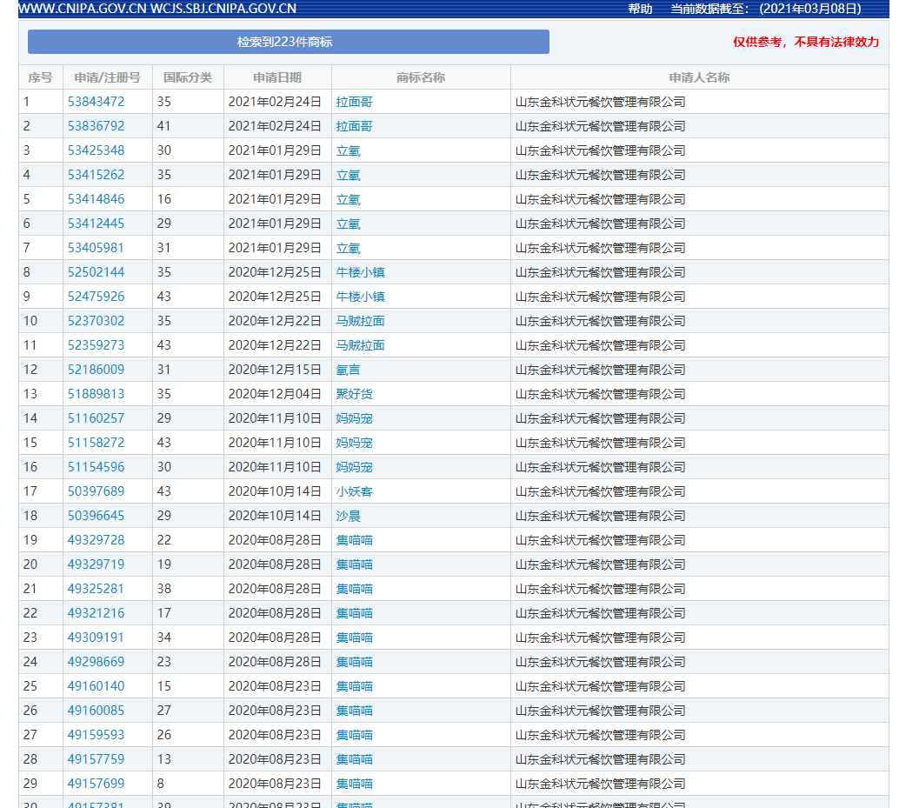
Task: Open trademark 集喵喵 in row 29
Action: click(x=354, y=784)
